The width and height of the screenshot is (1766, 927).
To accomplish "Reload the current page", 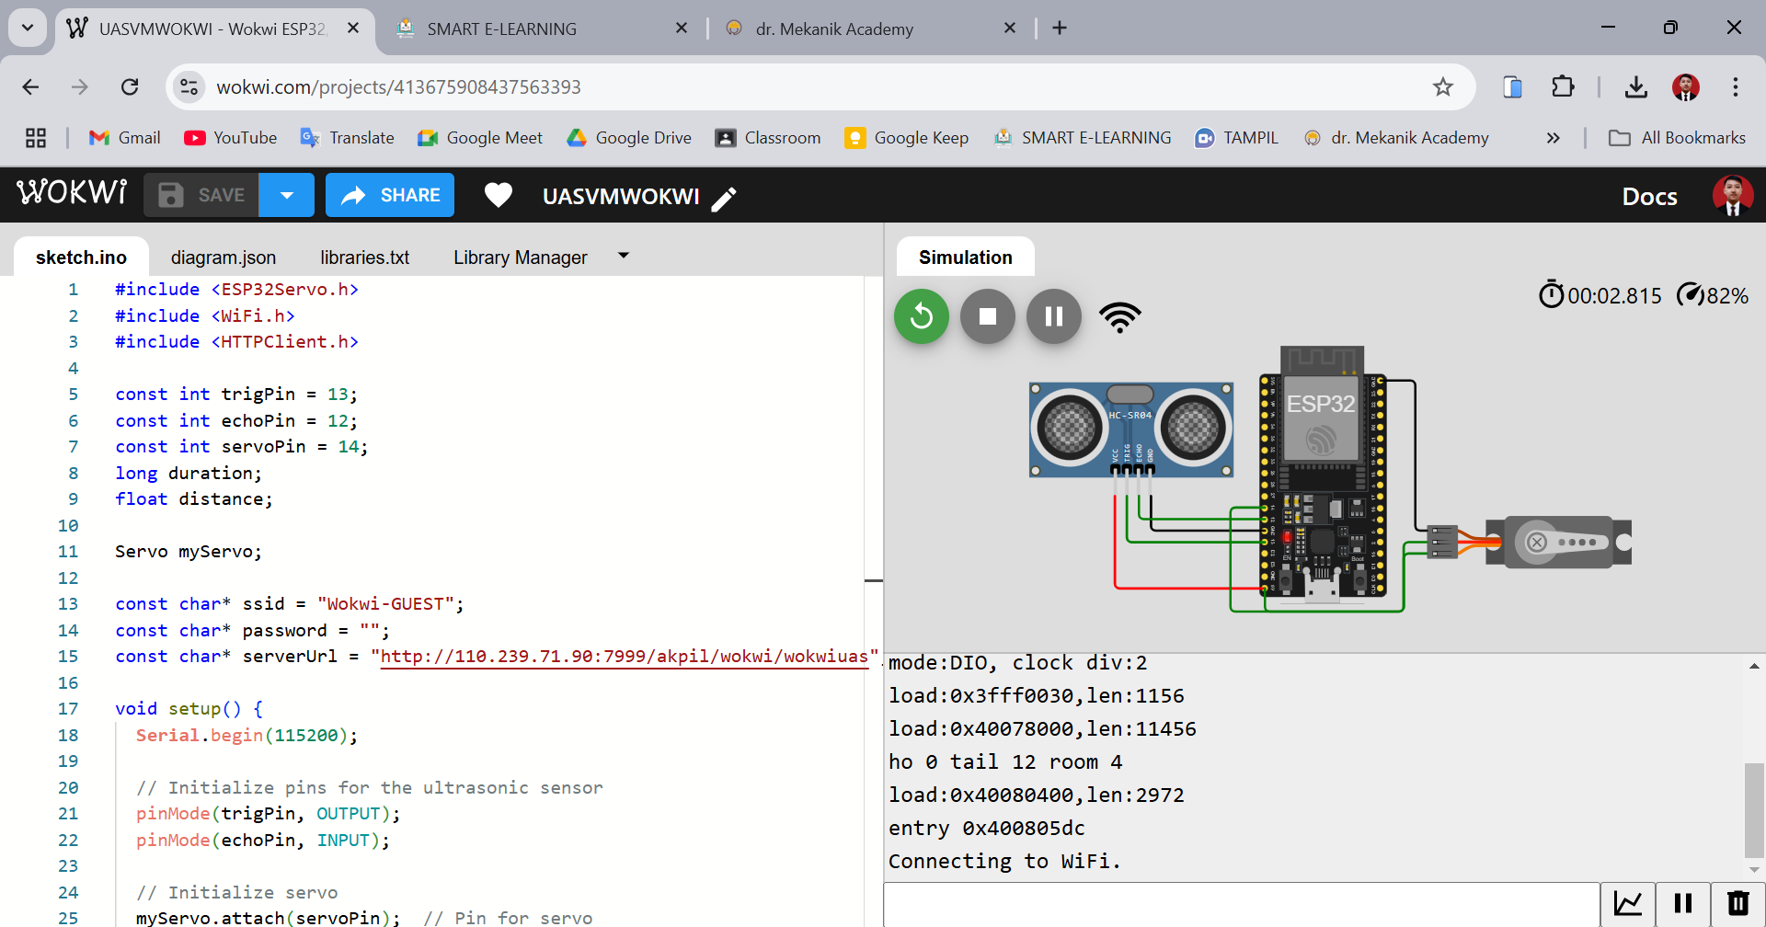I will (x=130, y=86).
